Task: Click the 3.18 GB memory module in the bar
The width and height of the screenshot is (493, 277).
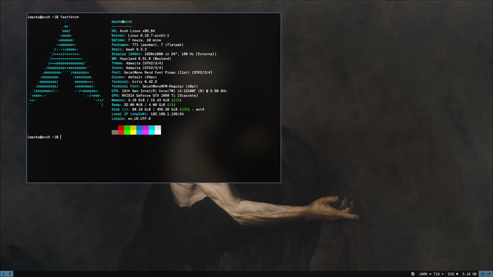Action: coord(469,274)
